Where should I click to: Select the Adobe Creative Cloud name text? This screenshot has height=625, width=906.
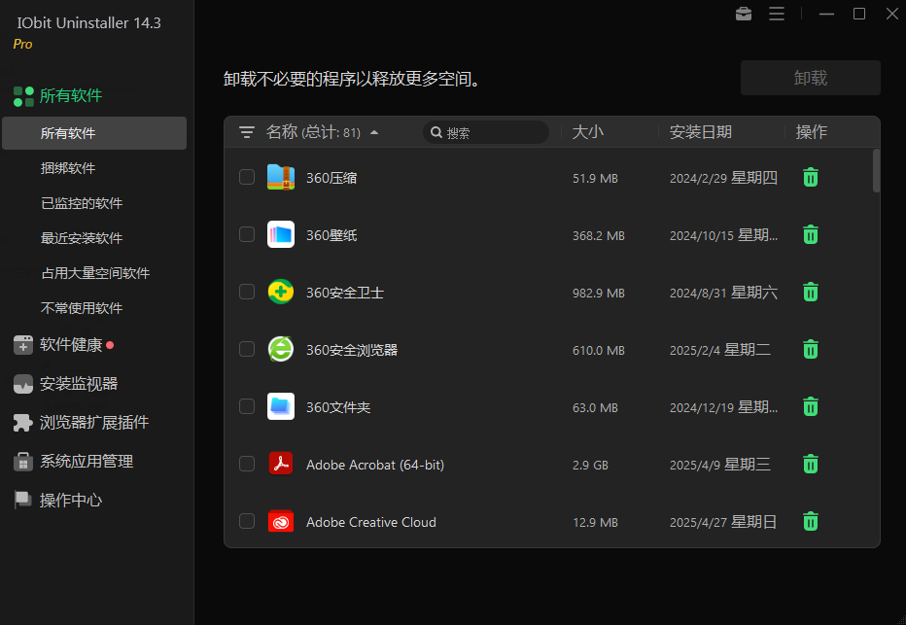[371, 522]
